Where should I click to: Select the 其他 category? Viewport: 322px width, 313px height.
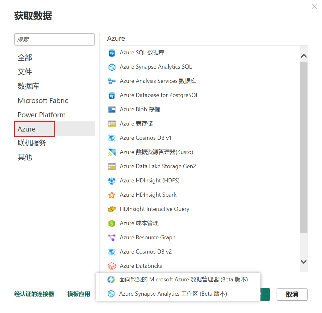(25, 157)
